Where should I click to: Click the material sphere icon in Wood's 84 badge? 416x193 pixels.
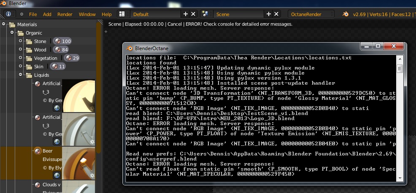[57, 50]
